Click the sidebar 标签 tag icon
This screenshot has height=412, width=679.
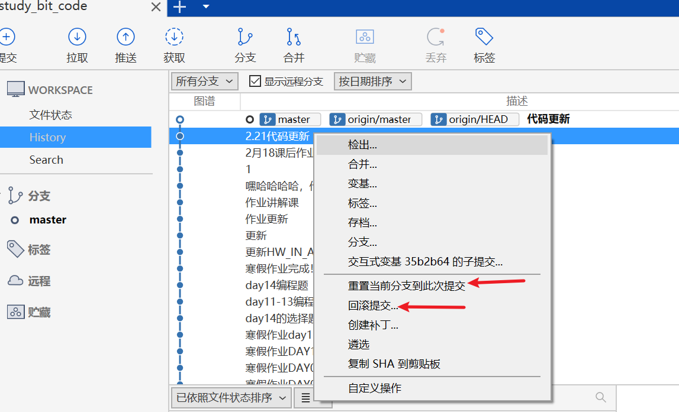click(x=15, y=249)
